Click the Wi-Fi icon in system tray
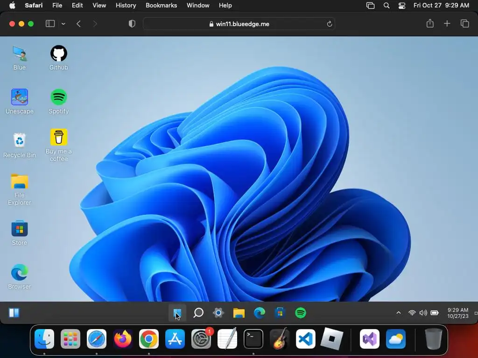This screenshot has height=358, width=478. 412,313
